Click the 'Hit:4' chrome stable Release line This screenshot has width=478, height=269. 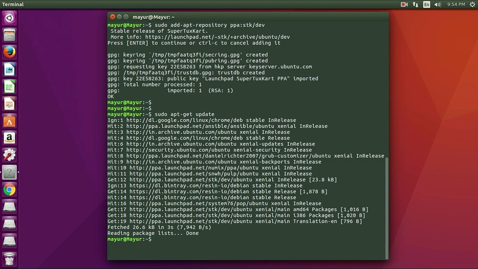[x=199, y=138]
